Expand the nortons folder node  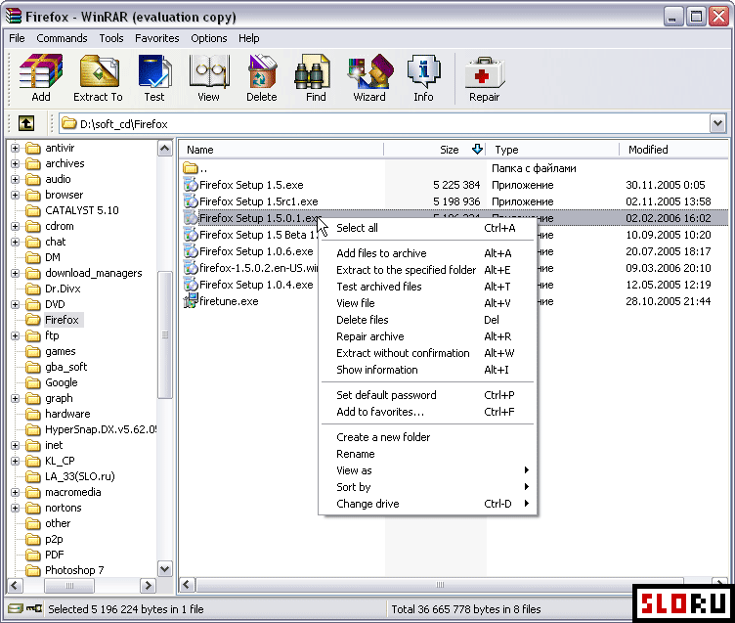[x=15, y=508]
